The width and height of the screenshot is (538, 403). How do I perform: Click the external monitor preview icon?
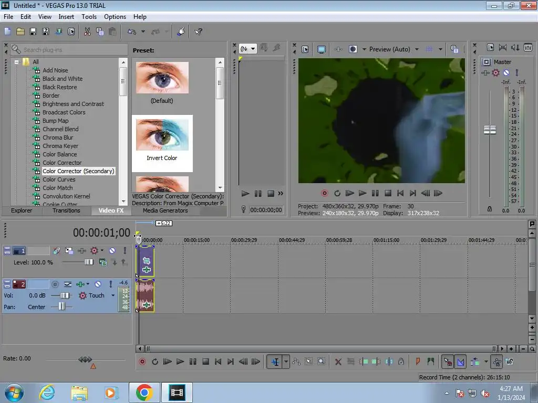[x=322, y=49]
